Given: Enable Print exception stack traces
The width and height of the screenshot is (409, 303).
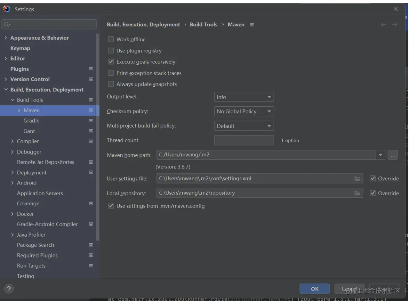Looking at the screenshot, I should tap(111, 73).
